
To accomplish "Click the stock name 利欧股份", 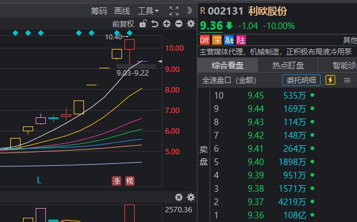I will coord(267,11).
